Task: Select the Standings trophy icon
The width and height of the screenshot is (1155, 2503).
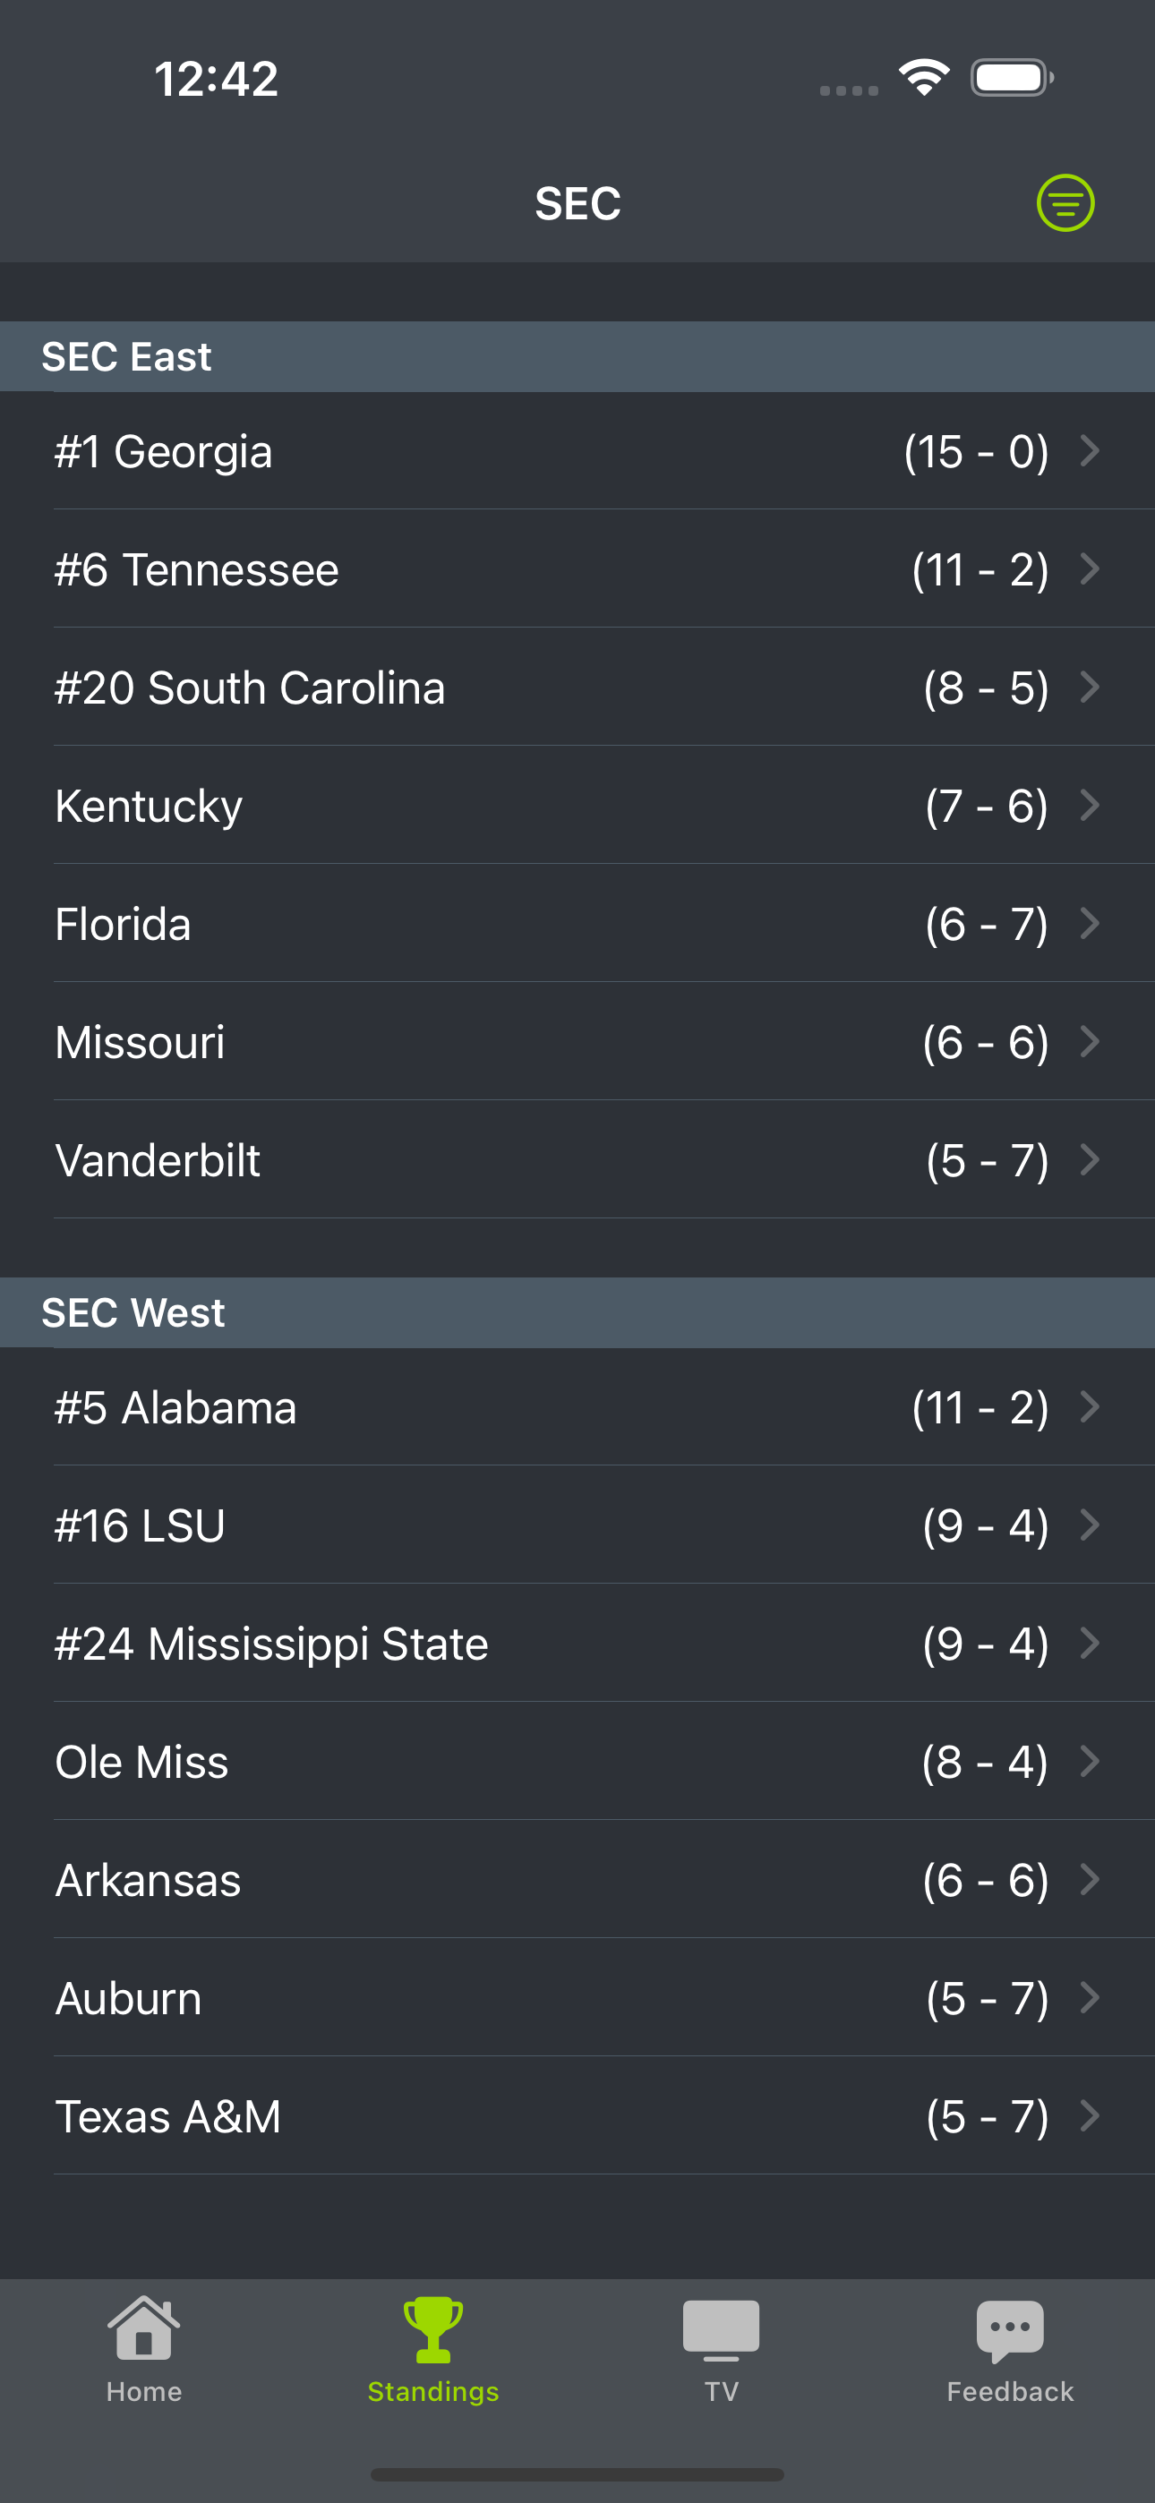Action: 432,2329
